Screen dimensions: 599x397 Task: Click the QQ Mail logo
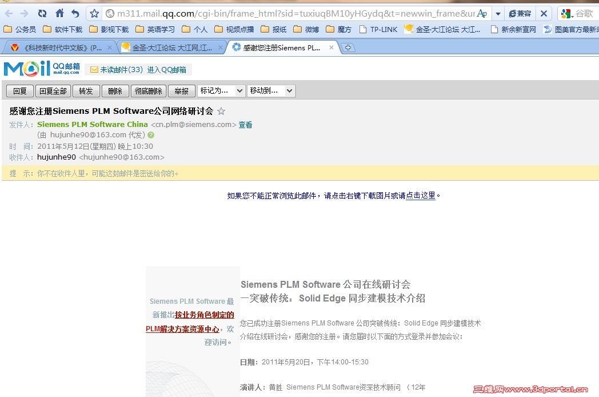[42, 69]
